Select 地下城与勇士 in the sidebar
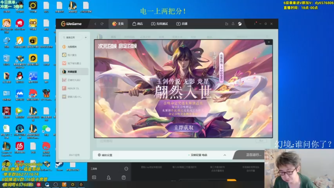 pos(74,64)
